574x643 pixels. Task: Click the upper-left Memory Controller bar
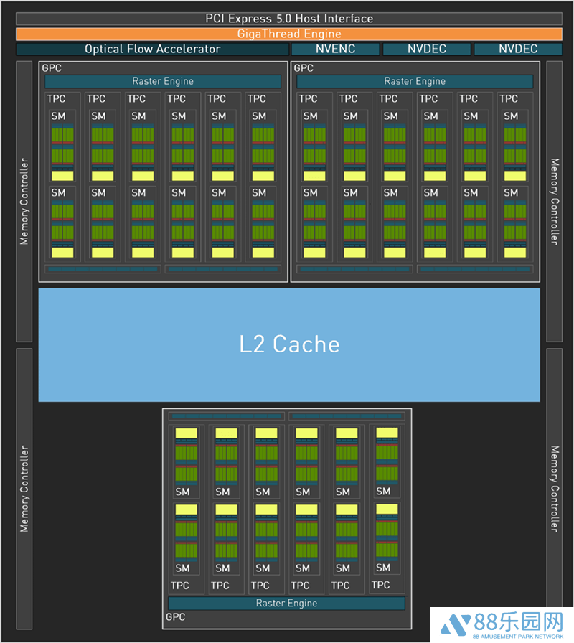(x=24, y=201)
